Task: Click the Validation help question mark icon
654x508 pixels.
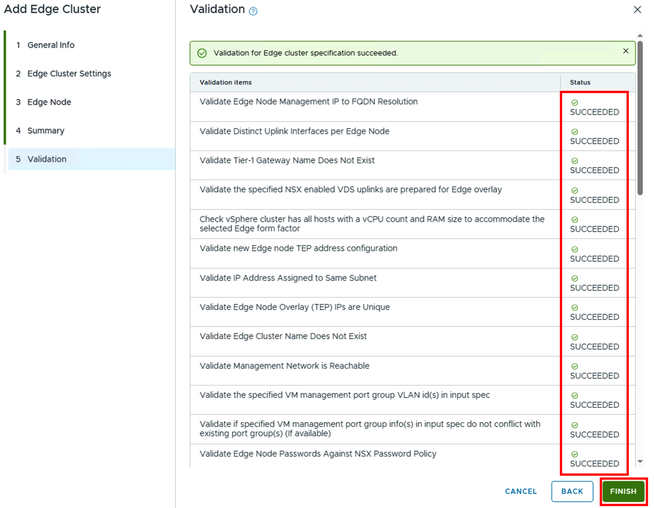Action: (253, 11)
